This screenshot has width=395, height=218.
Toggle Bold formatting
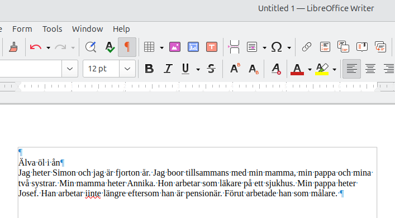click(x=149, y=69)
